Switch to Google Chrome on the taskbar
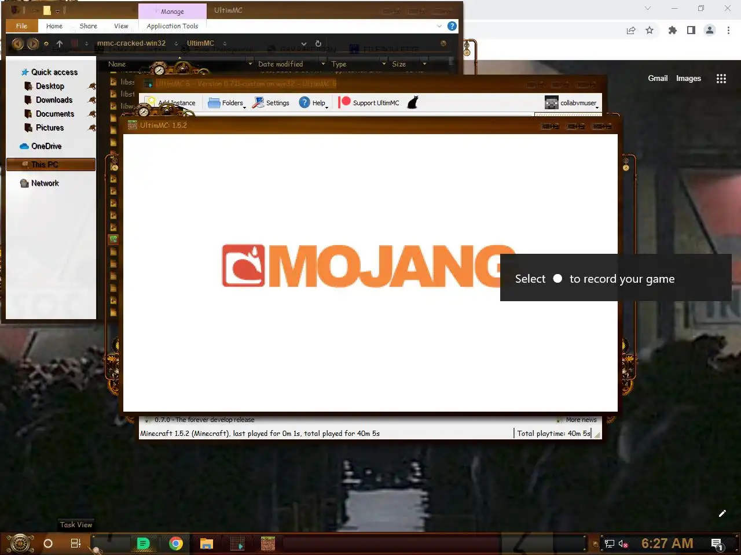This screenshot has width=741, height=555. pyautogui.click(x=176, y=543)
